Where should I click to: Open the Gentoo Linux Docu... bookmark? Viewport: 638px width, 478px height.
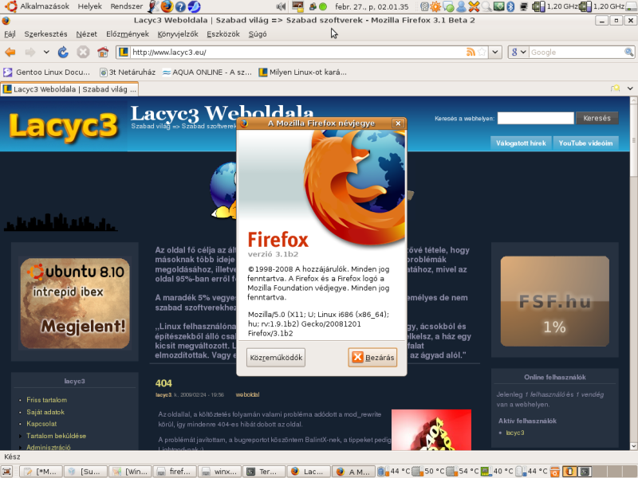point(47,72)
